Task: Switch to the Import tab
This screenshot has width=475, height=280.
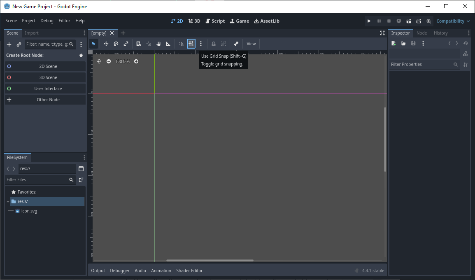Action: [x=32, y=33]
